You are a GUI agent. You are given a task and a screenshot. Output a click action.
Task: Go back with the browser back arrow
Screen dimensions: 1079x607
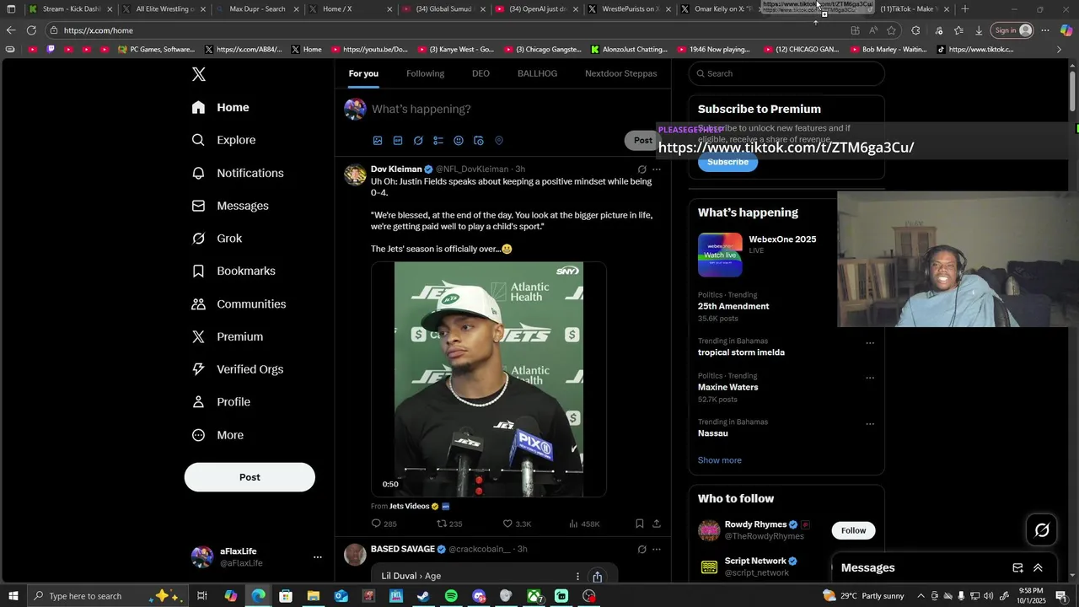[x=11, y=30]
